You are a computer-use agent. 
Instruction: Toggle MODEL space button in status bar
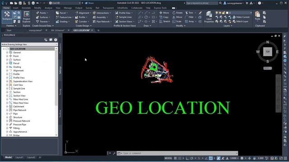[x=168, y=158]
